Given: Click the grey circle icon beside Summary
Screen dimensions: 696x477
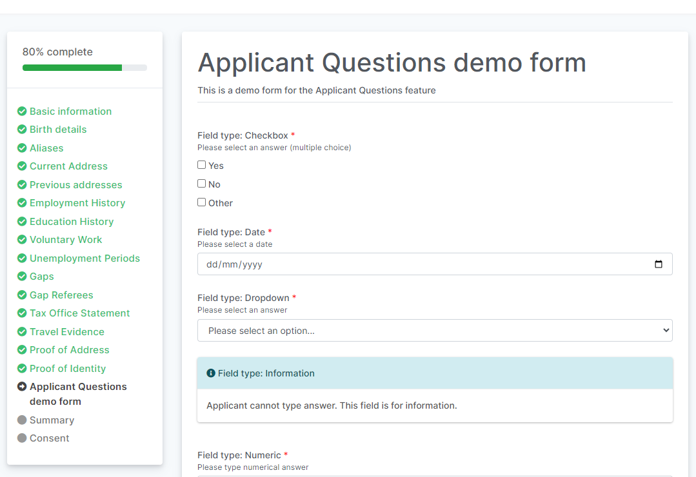Looking at the screenshot, I should (x=22, y=420).
